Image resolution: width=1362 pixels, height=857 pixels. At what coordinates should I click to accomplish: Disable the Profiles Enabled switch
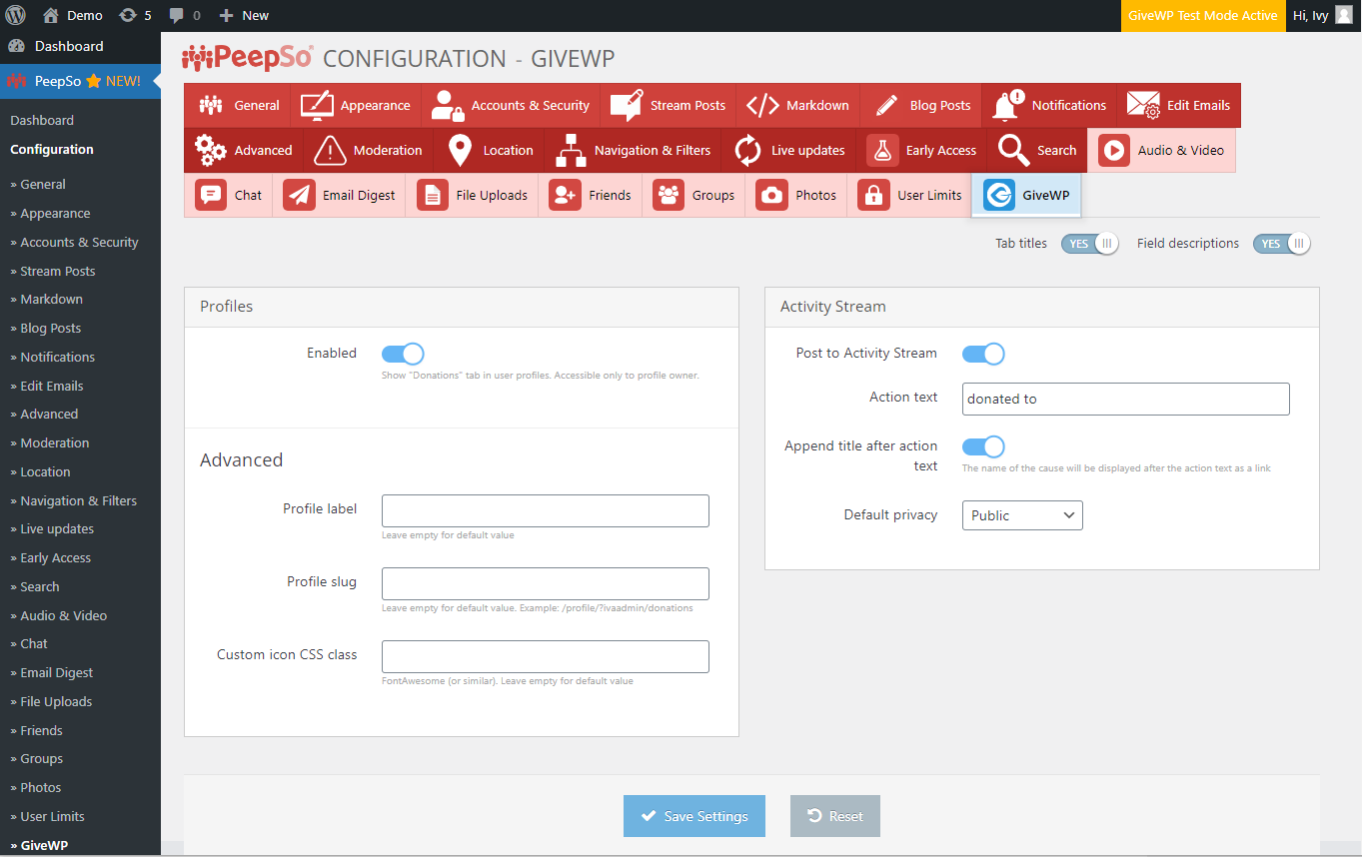(x=403, y=354)
